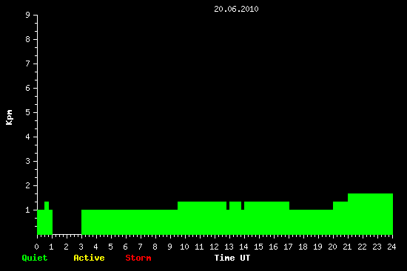Click the highest green bar near hour 22

[x=370, y=214]
